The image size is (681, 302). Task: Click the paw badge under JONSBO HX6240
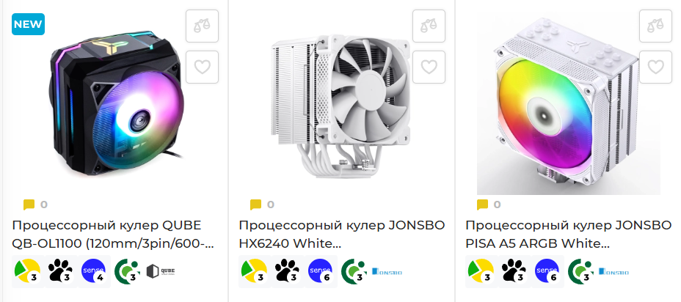288,272
